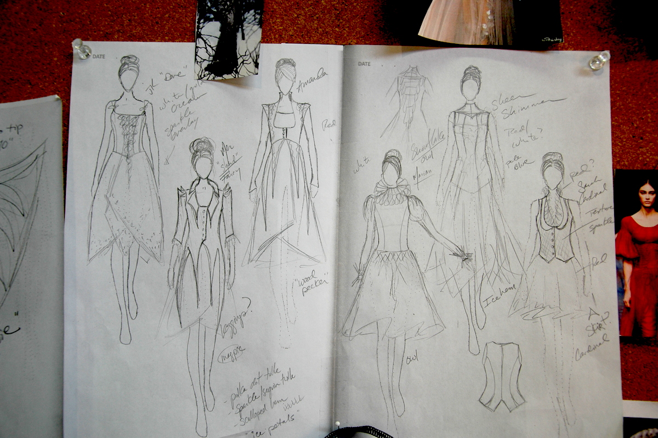Viewport: 658px width, 438px height.
Task: Click the clear pushpin at top-right corner
Action: (599, 60)
